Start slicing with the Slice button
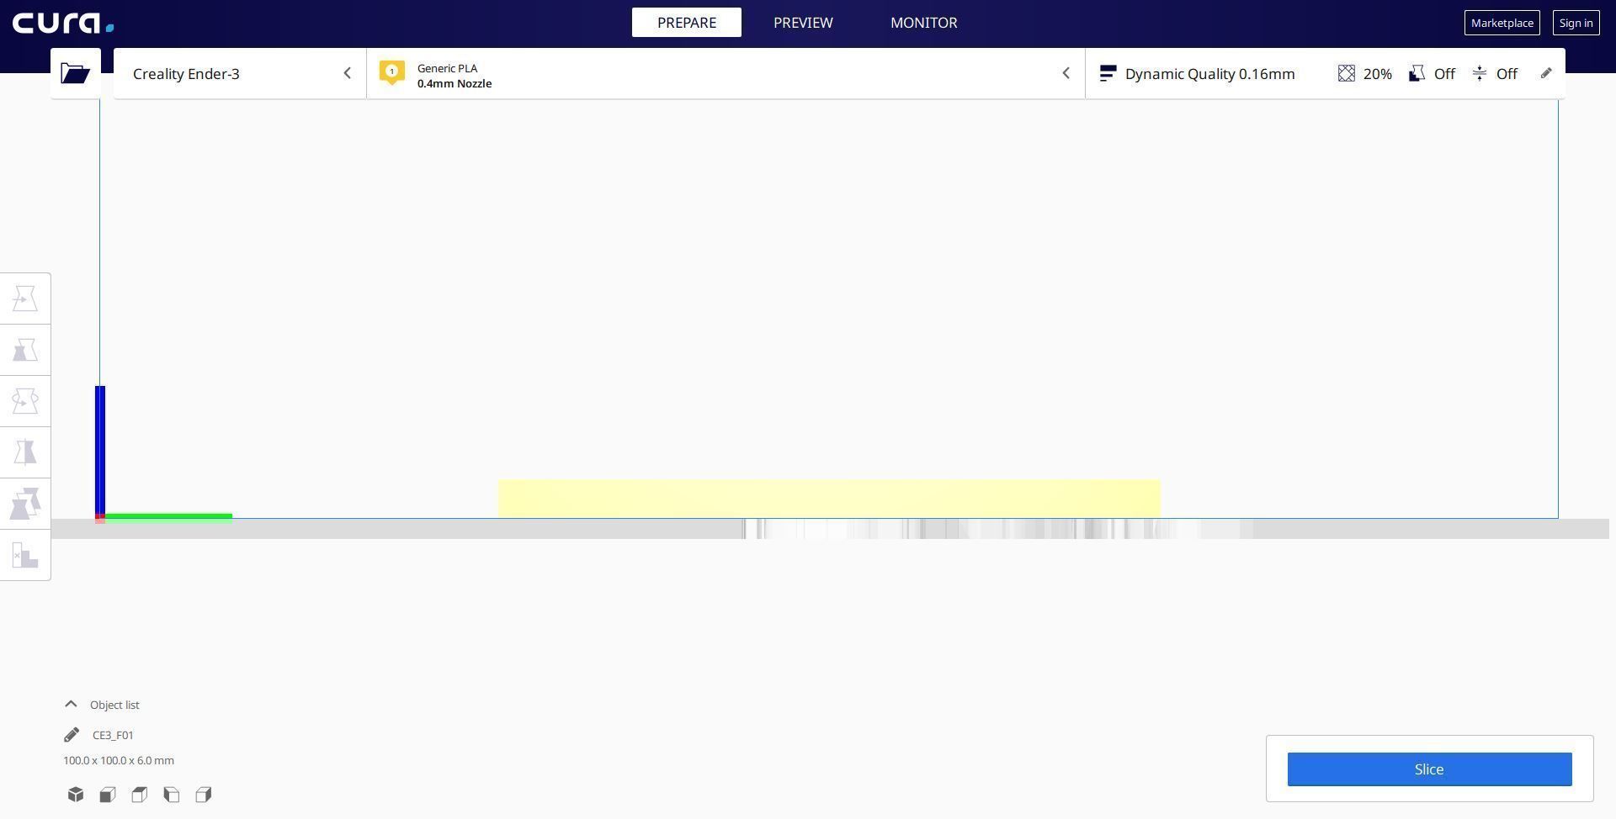This screenshot has height=819, width=1616. point(1429,769)
